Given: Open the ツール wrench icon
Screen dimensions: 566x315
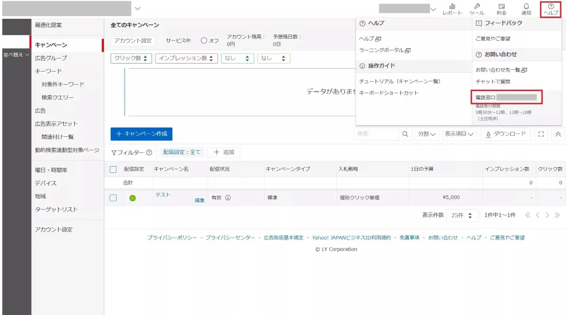Looking at the screenshot, I should (x=476, y=9).
